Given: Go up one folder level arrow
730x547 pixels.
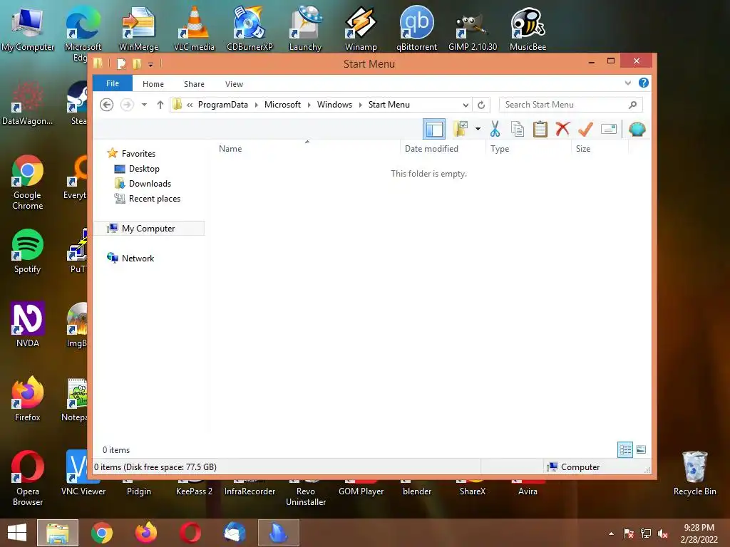Looking at the screenshot, I should click(x=160, y=105).
